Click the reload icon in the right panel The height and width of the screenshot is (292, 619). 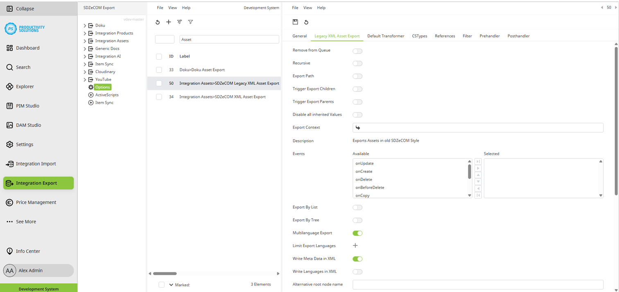click(307, 22)
